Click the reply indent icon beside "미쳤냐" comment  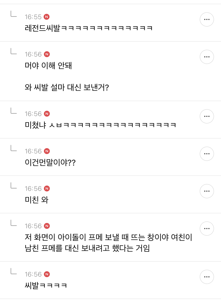(14, 111)
